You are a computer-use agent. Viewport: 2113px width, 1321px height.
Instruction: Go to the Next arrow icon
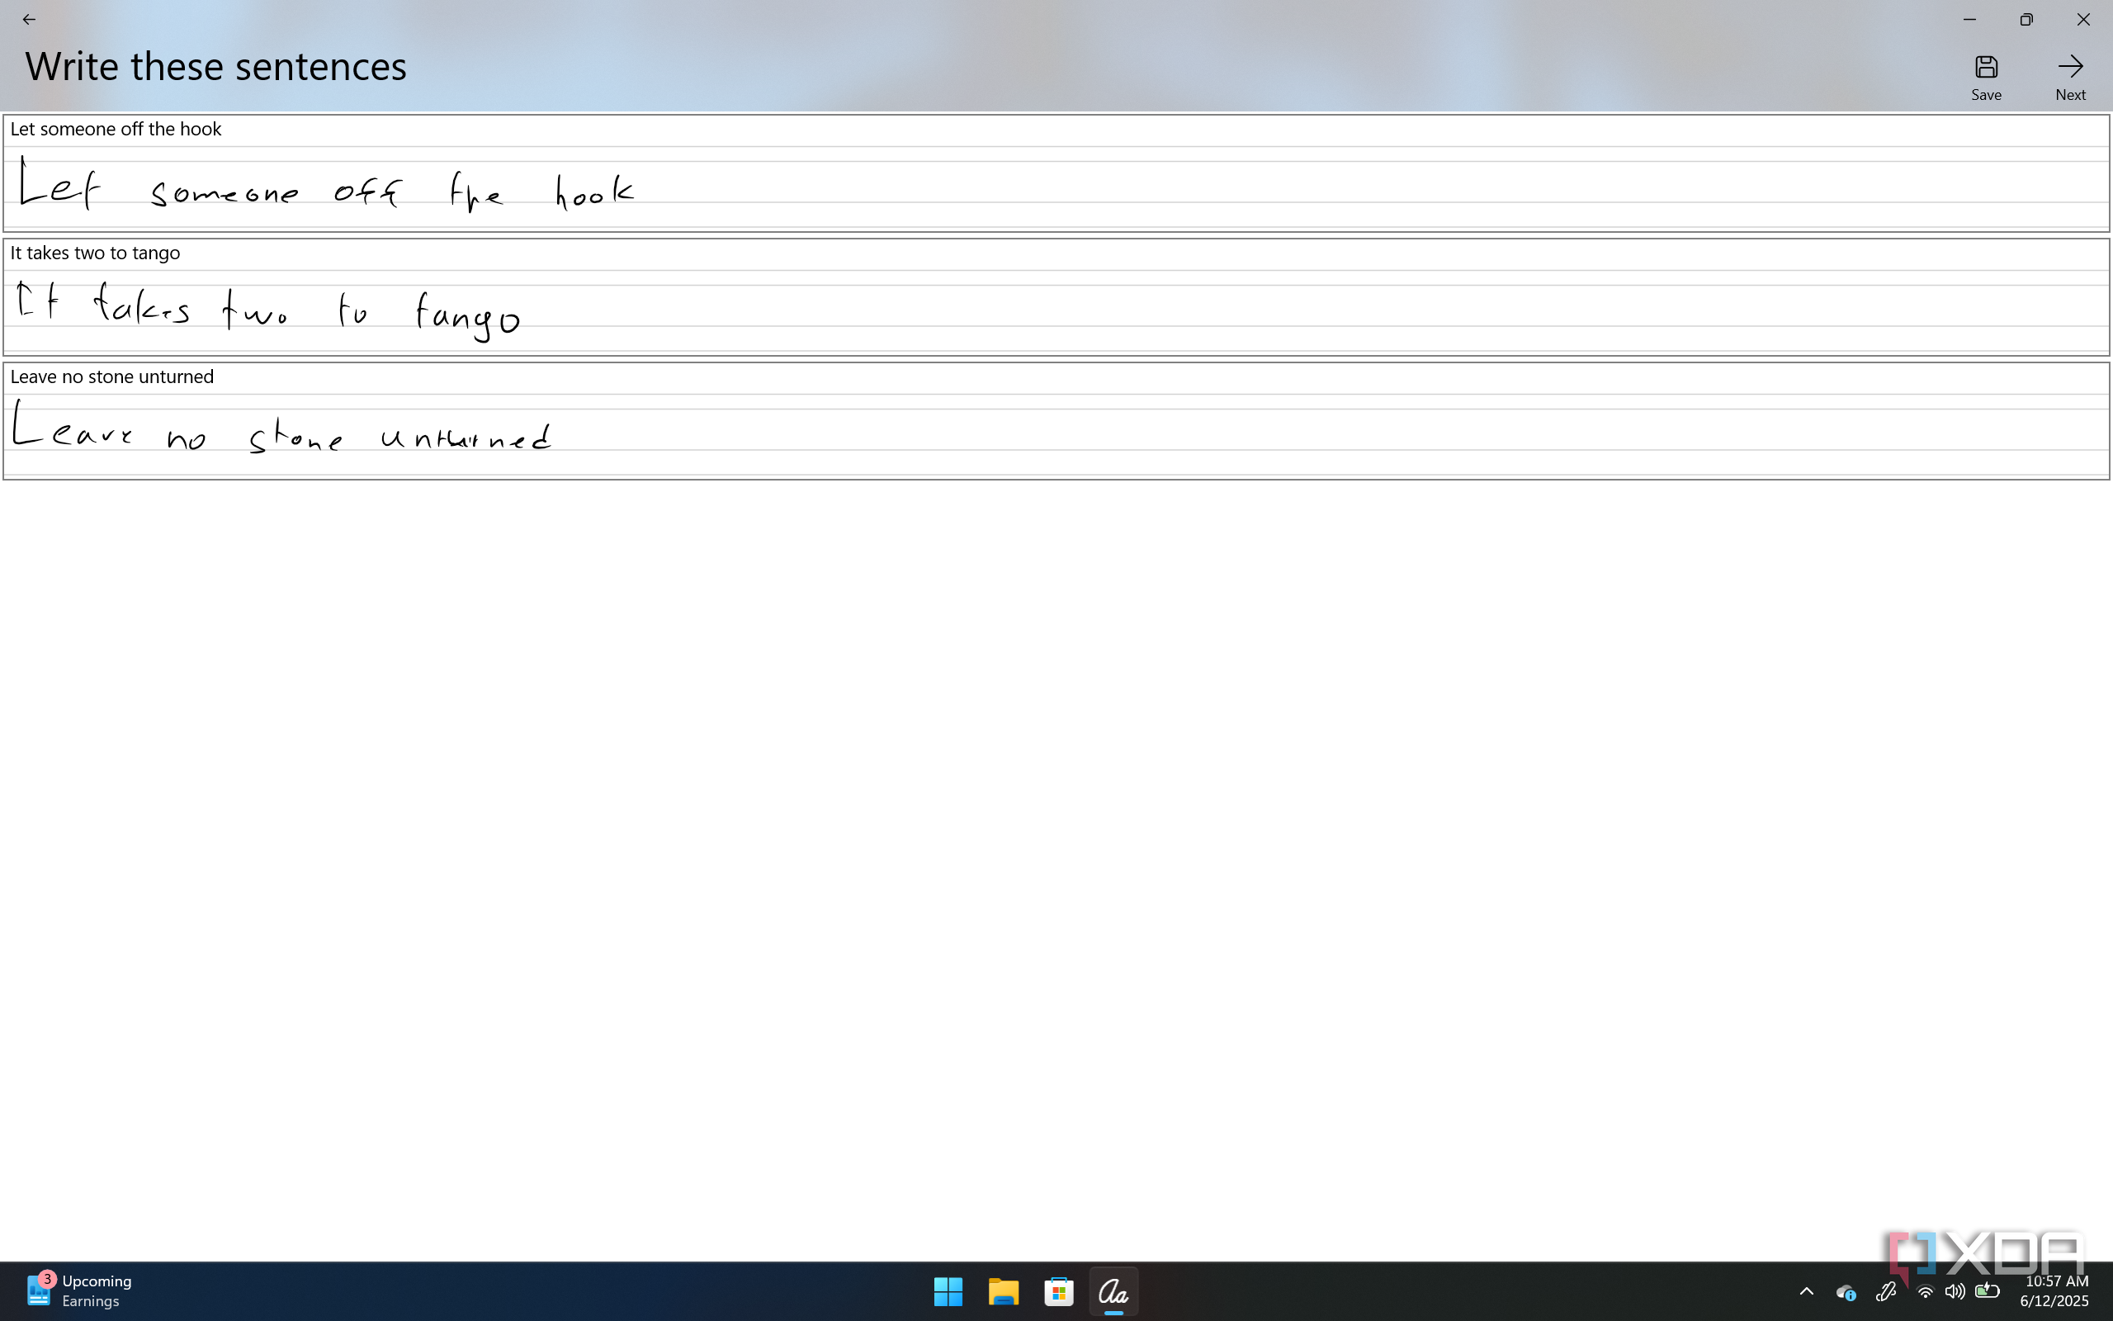point(2069,67)
